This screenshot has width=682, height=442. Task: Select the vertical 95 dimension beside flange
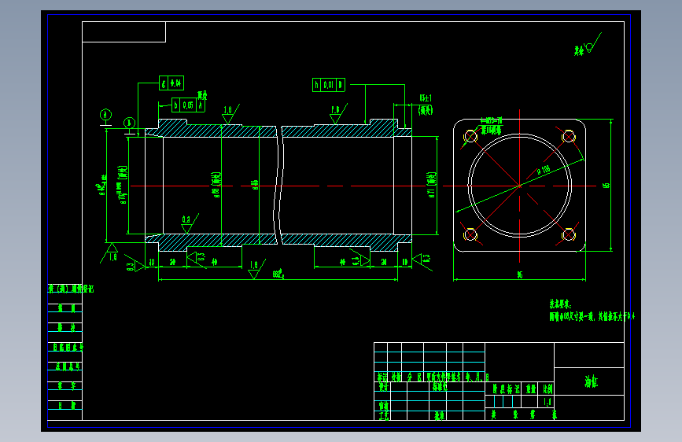click(x=606, y=186)
